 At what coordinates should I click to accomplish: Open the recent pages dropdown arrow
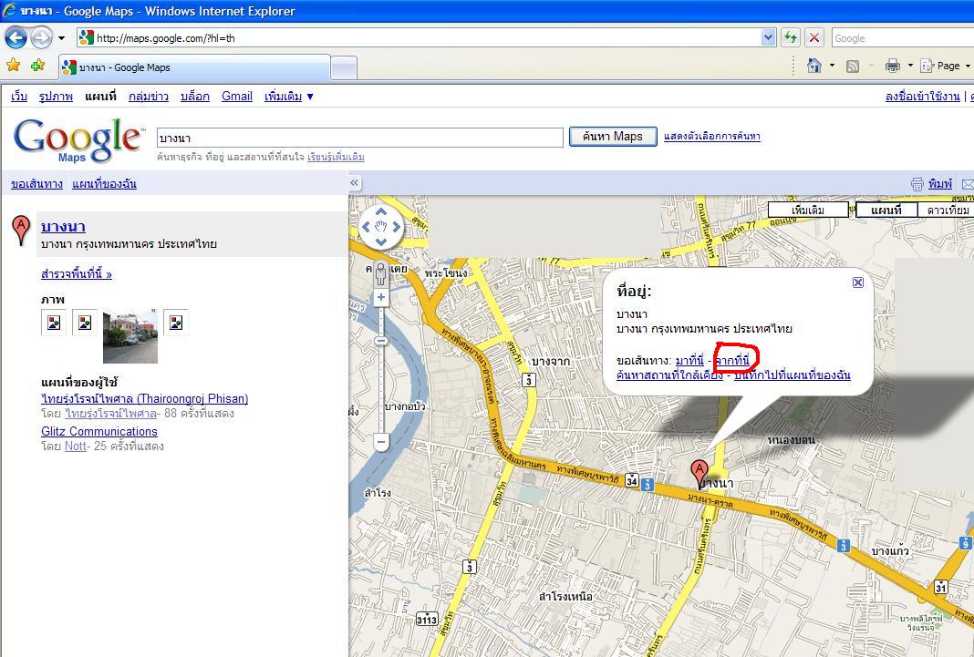click(x=61, y=38)
